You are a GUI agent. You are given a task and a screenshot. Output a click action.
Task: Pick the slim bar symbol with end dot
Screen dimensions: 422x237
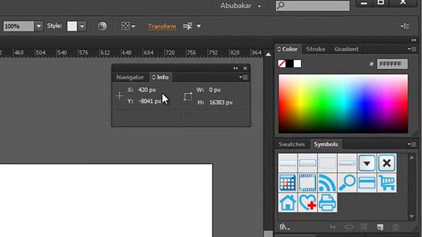tap(347, 163)
